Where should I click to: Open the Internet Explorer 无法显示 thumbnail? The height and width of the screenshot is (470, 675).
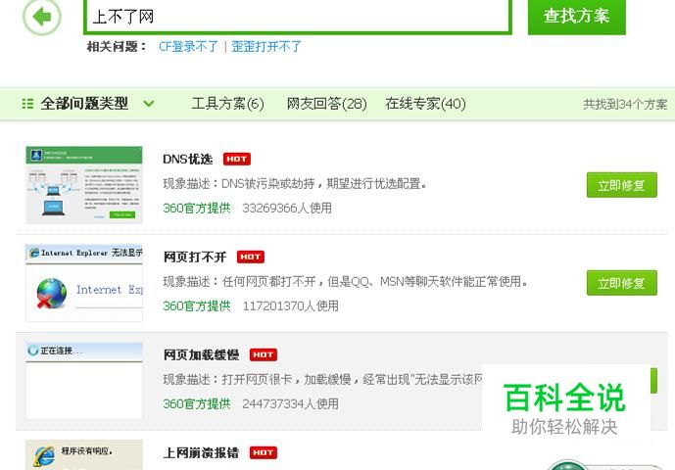click(84, 283)
